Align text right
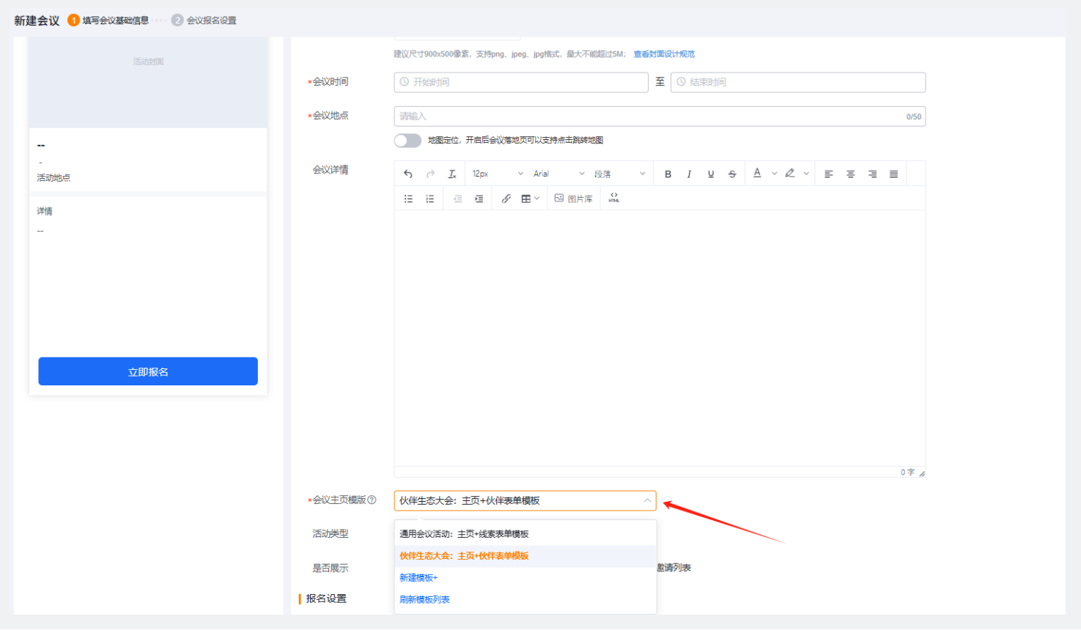The height and width of the screenshot is (630, 1081). tap(872, 174)
